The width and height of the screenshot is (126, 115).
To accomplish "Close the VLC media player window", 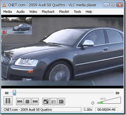I will (120, 5).
